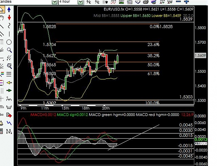Viewport: 217px width, 166px height.
Task: Select the vertical line tool
Action: [9, 34]
